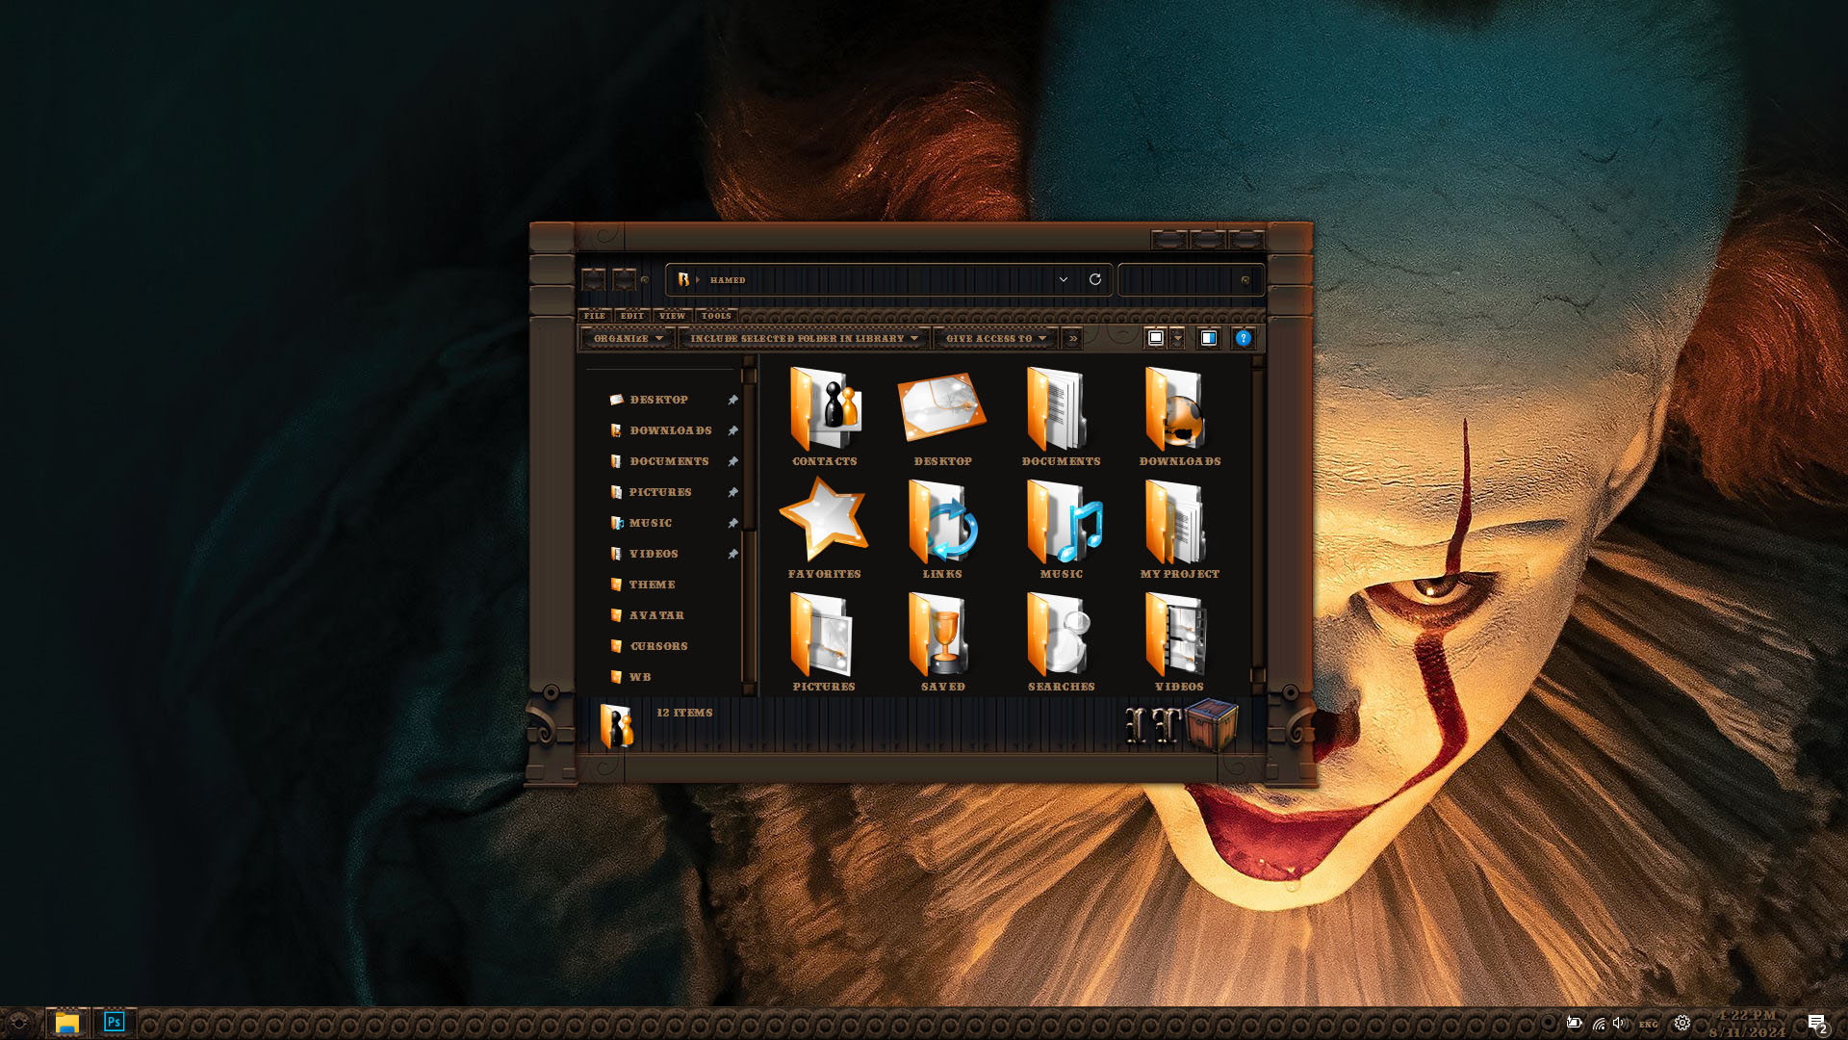This screenshot has width=1848, height=1040.
Task: Open the address bar history dropdown
Action: point(1064,279)
